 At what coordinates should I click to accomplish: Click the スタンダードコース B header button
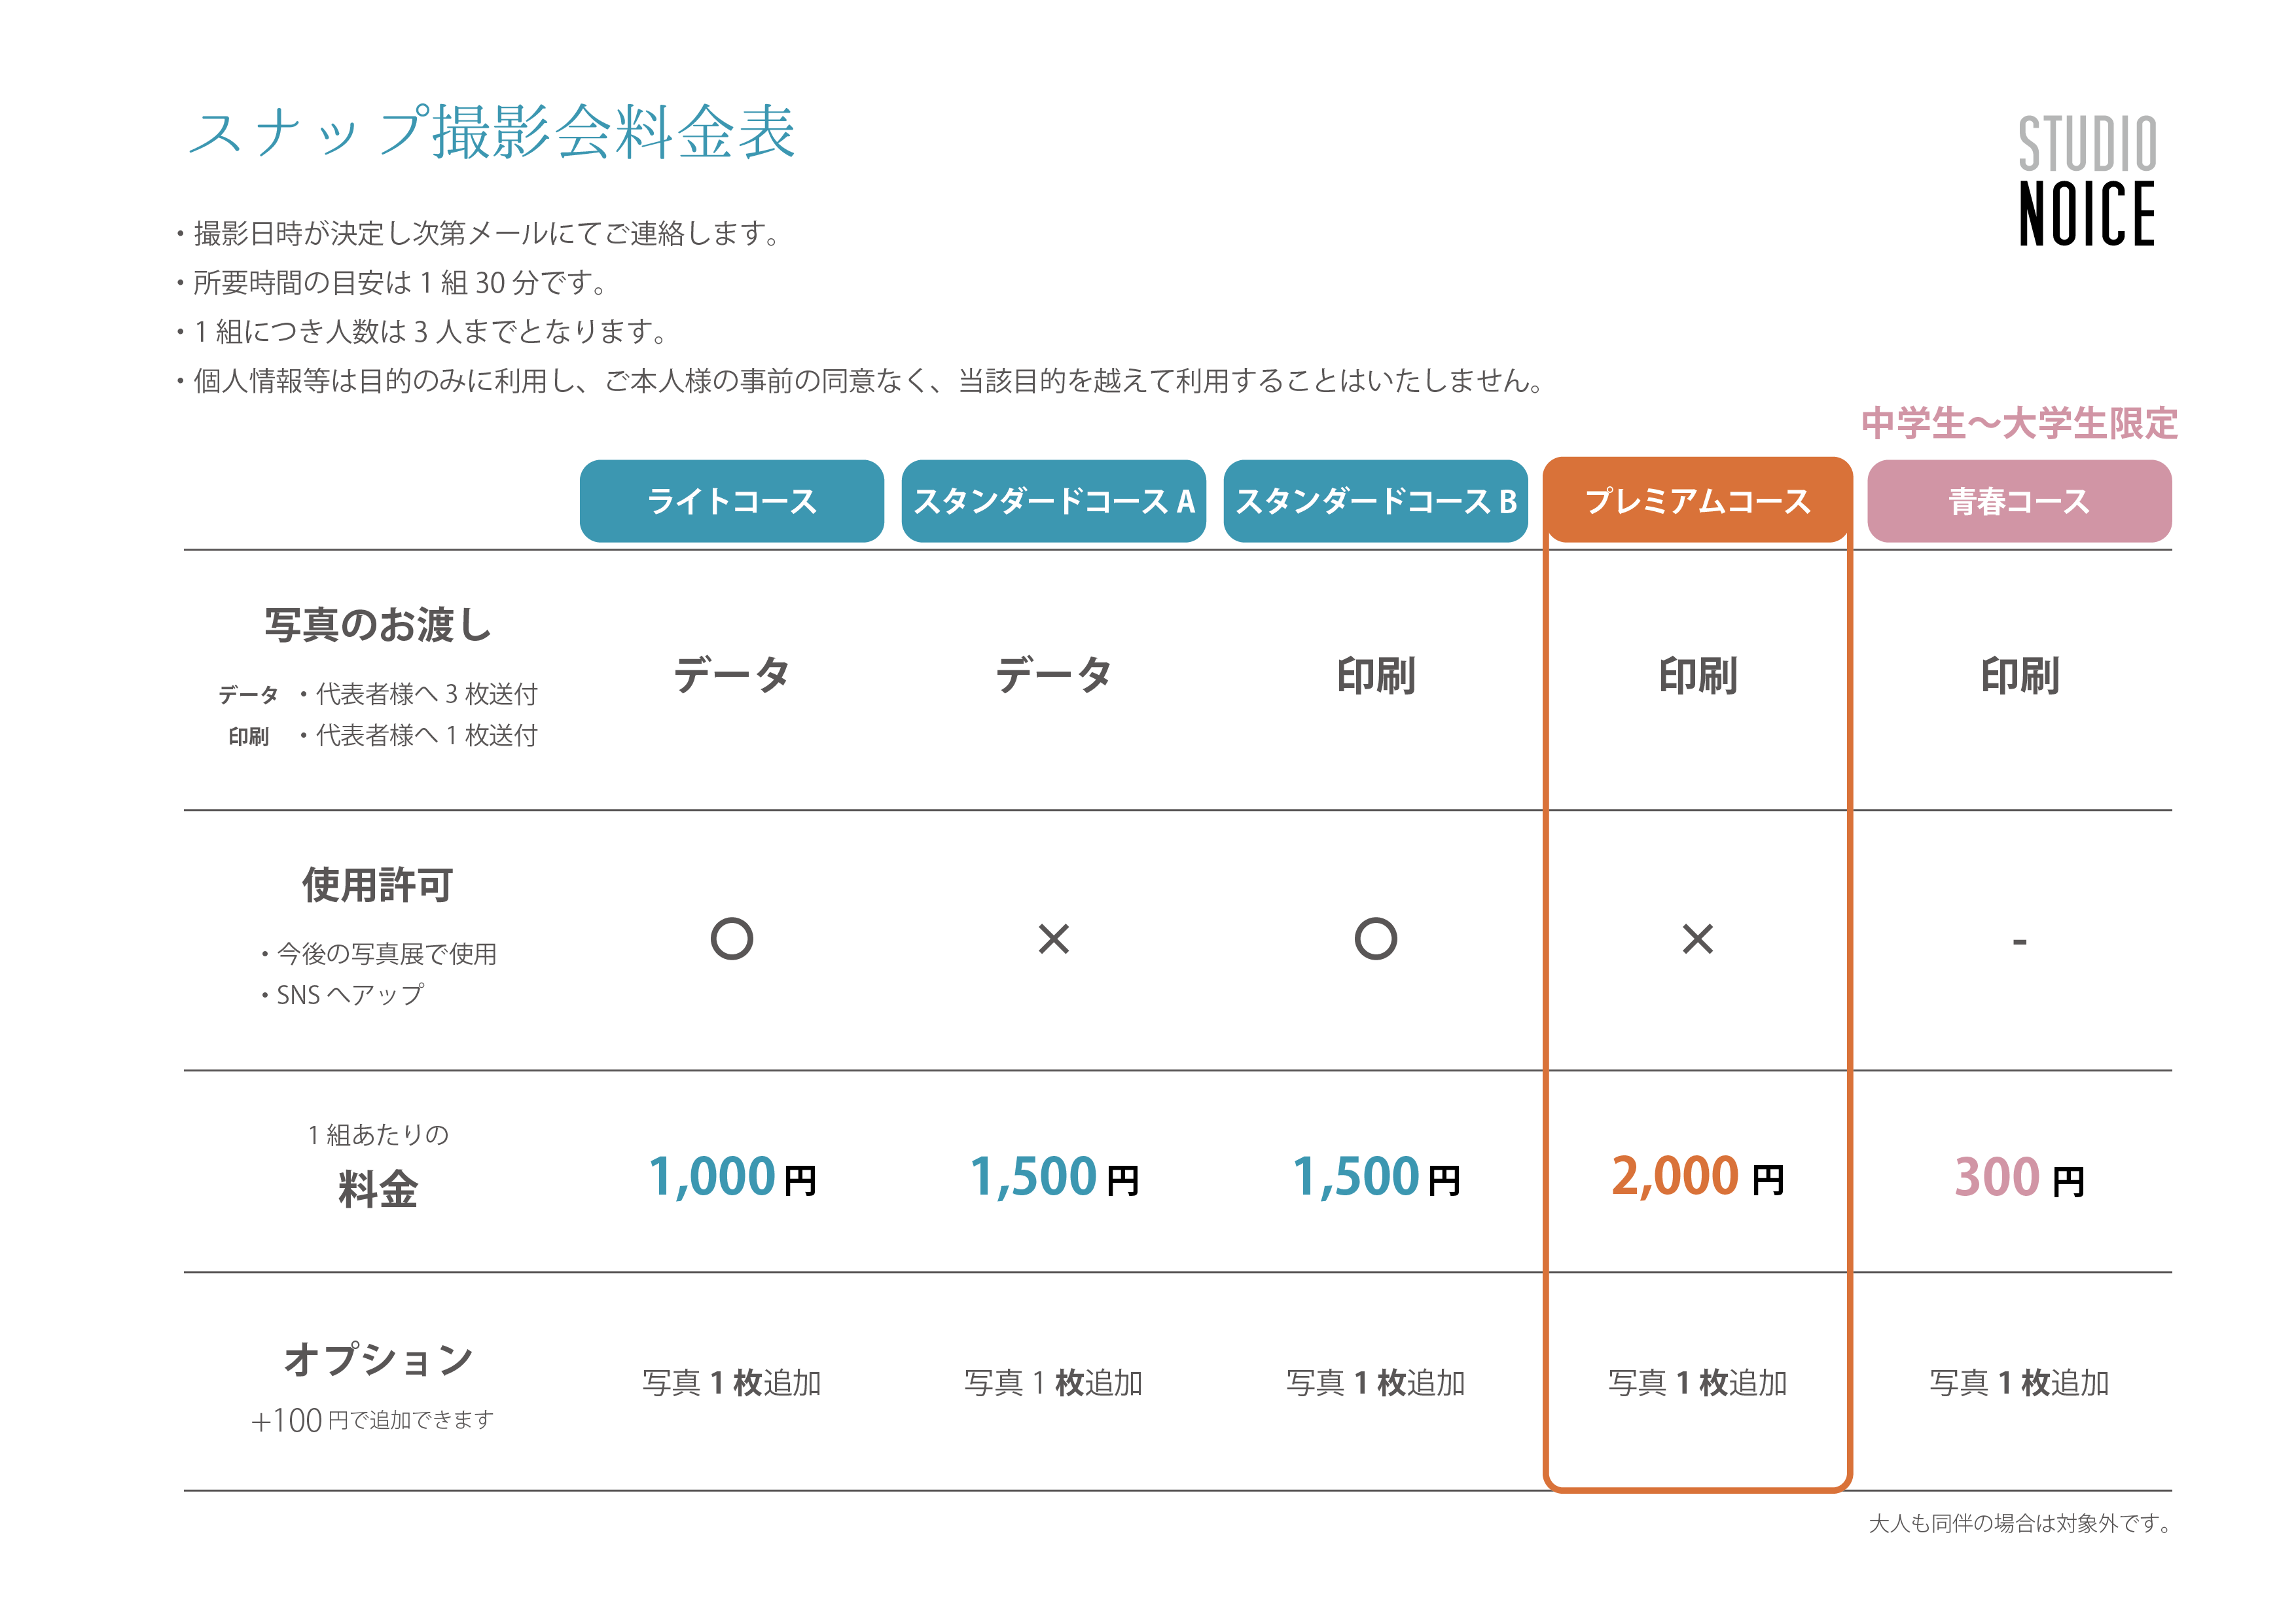point(1375,501)
